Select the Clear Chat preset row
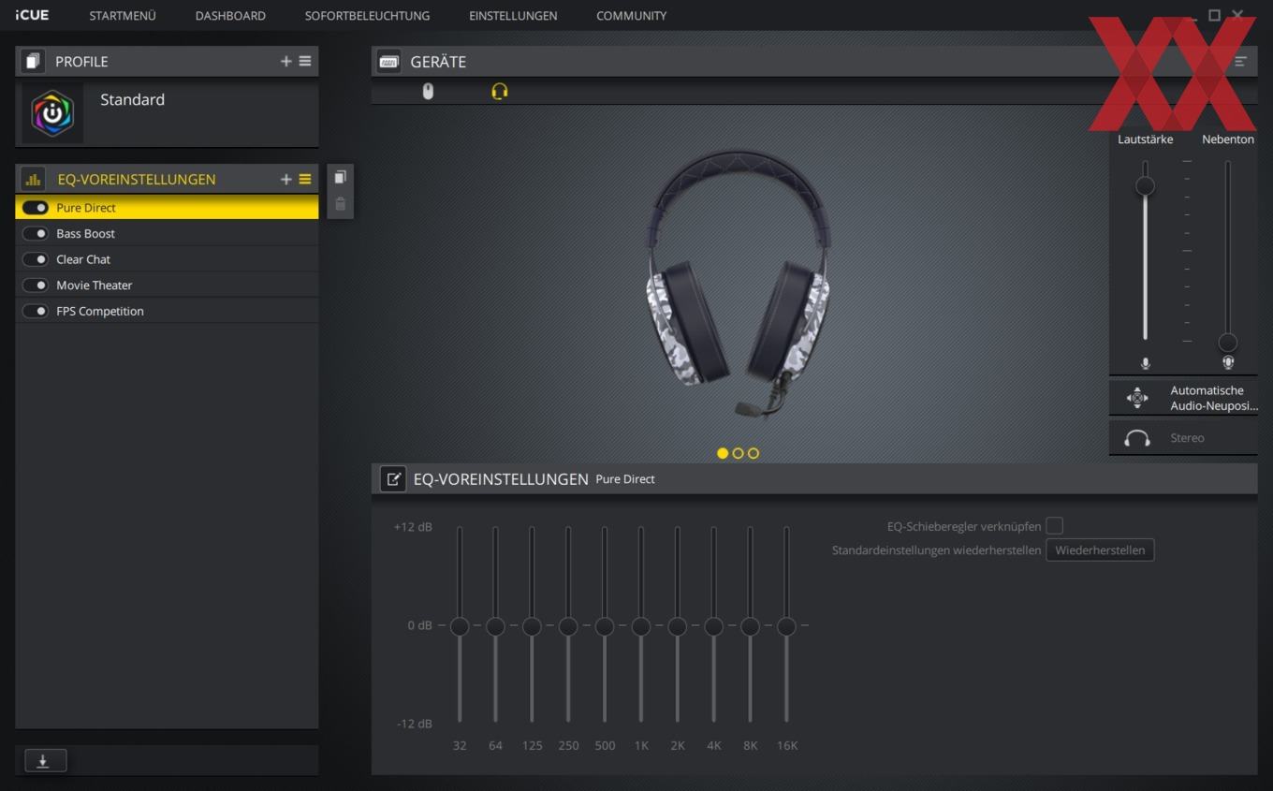This screenshot has width=1273, height=791. pos(167,259)
